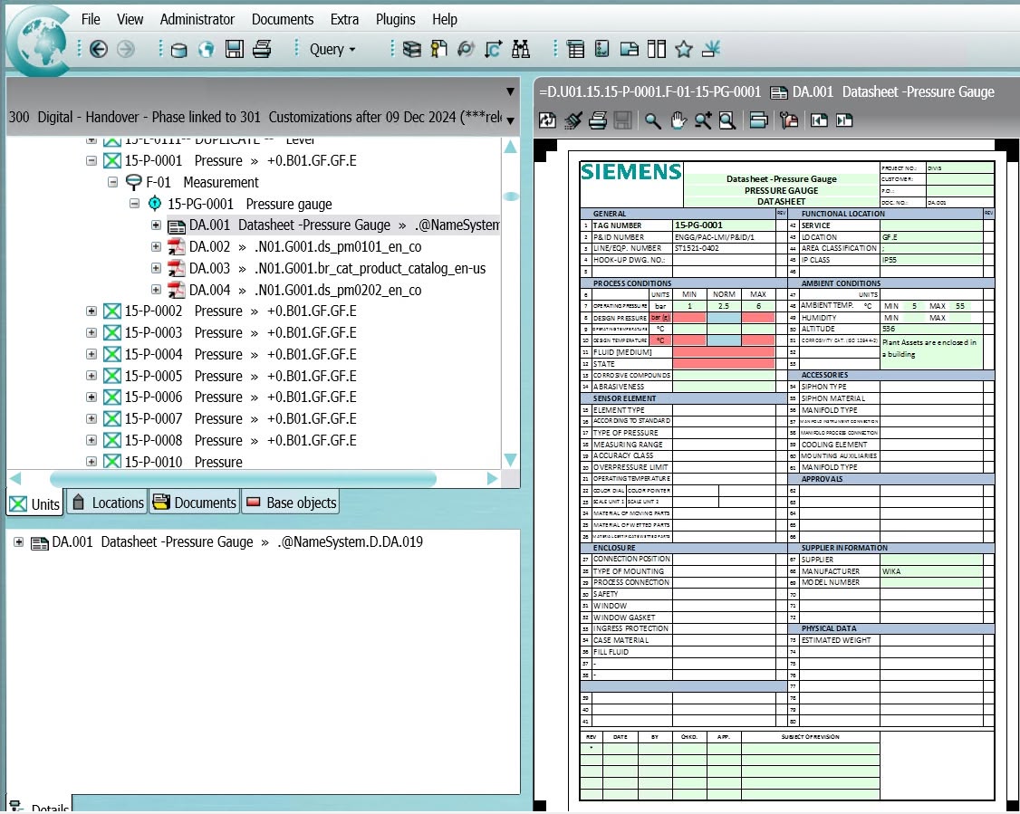
Task: Click the refresh icon in datasheet toolbar
Action: [547, 120]
